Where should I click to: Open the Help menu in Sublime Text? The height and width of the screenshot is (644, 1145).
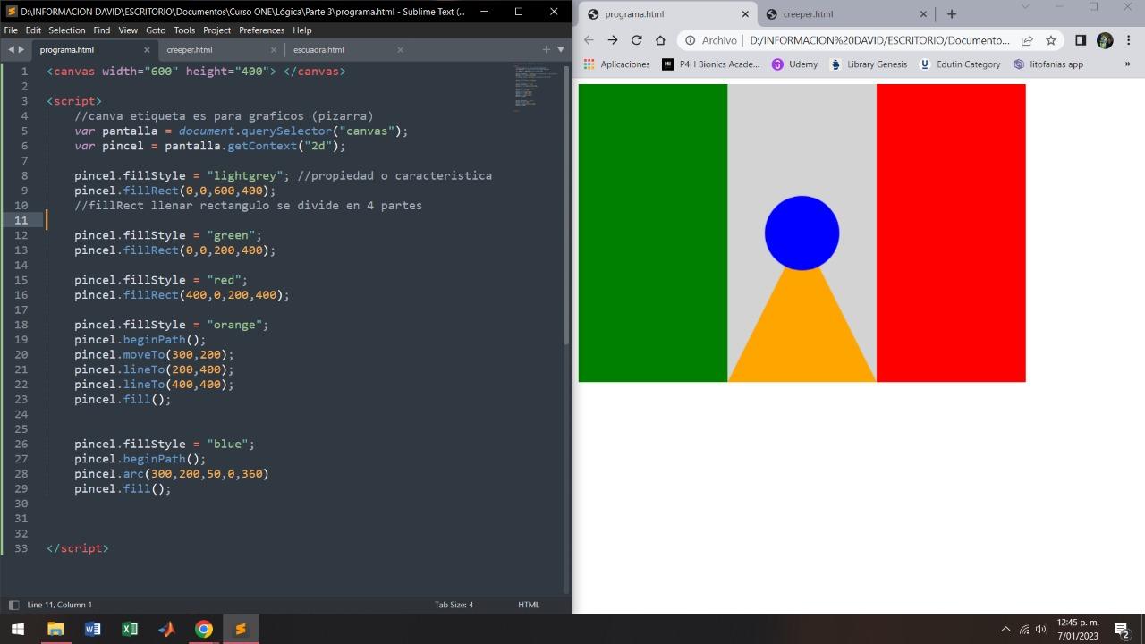tap(302, 30)
